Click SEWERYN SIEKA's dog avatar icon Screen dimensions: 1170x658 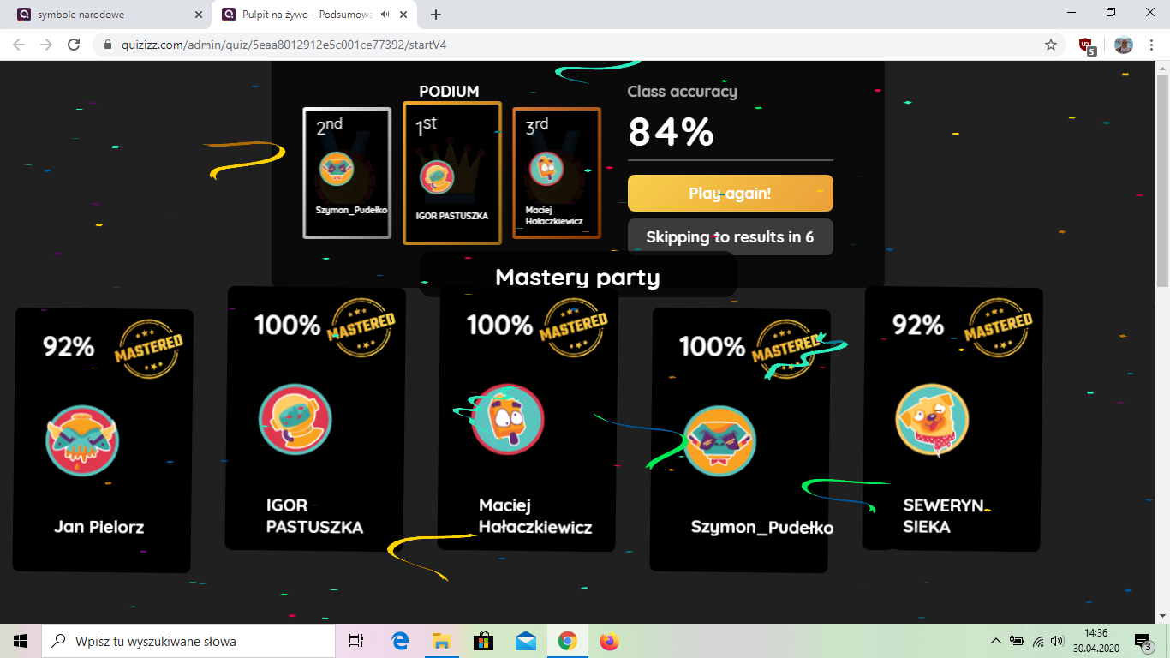[x=932, y=420]
